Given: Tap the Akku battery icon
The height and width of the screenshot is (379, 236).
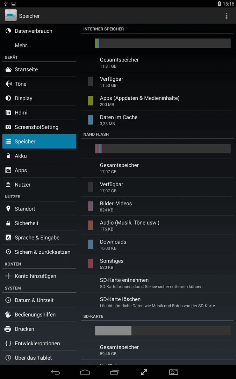Looking at the screenshot, I should (8, 156).
